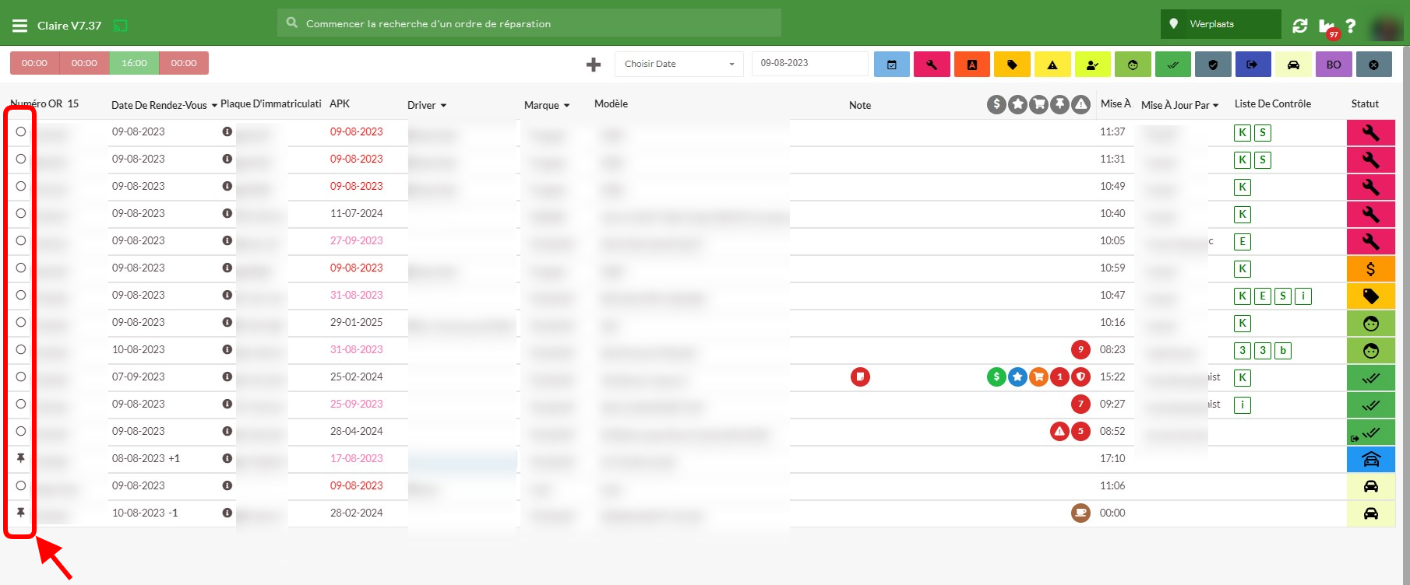Click the second red 00:00 timer tab

pos(84,63)
